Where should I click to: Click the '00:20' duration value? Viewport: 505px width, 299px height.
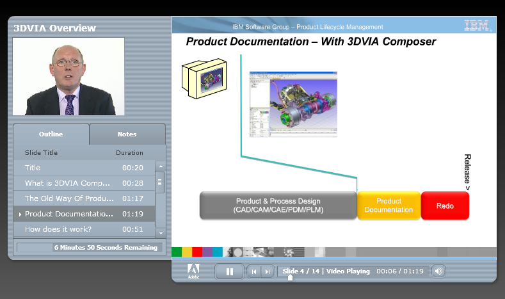132,168
